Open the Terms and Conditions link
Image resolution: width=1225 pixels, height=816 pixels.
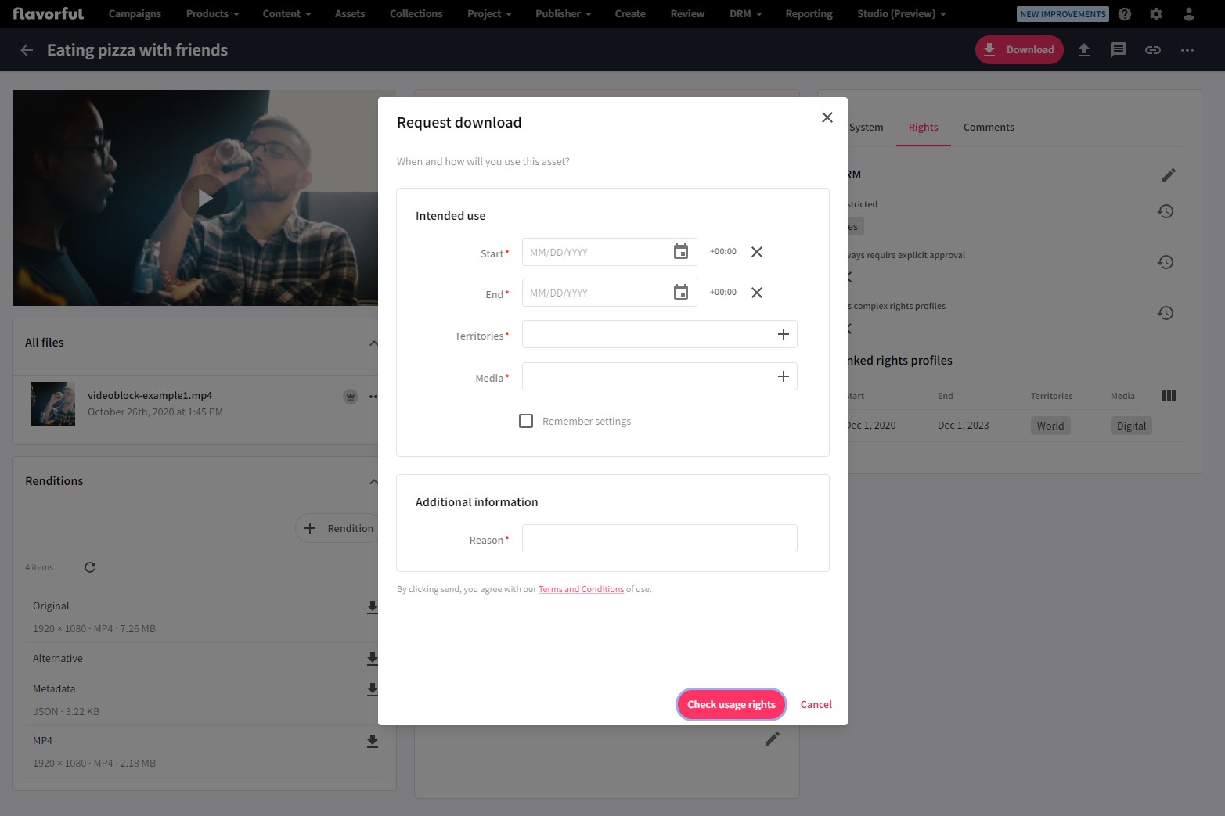(581, 590)
